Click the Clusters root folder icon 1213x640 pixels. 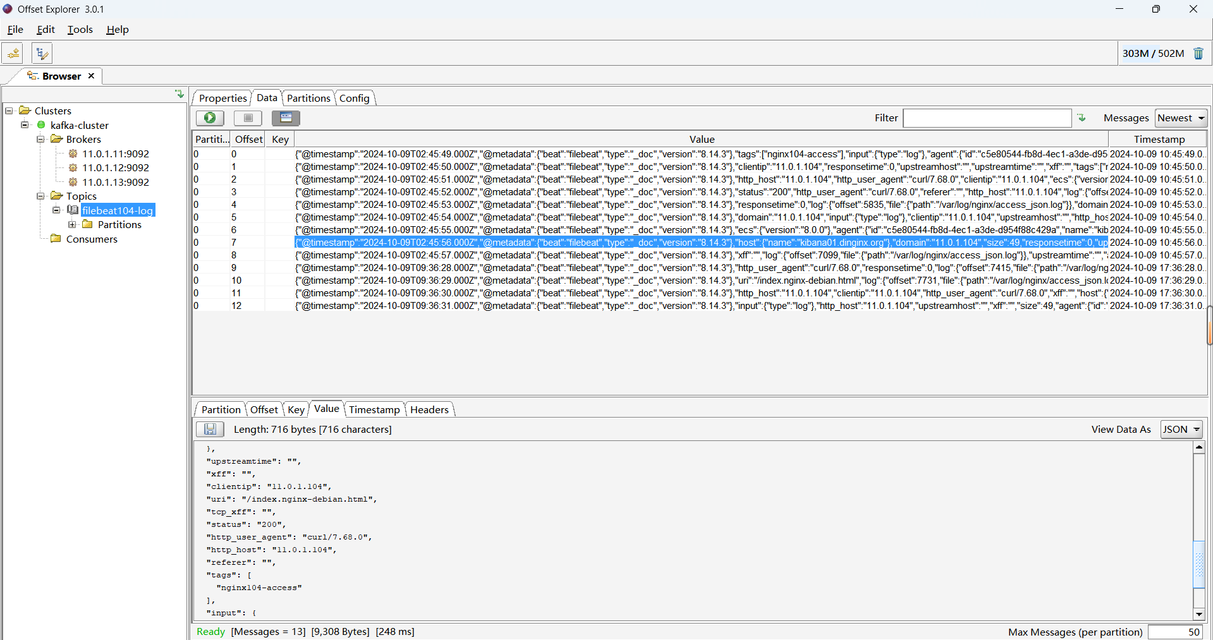pos(25,111)
